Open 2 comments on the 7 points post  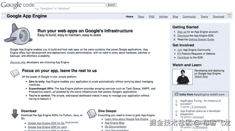[x=199, y=107]
